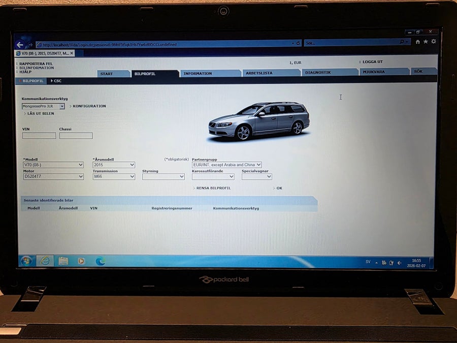Click the refresh icon in the address bar

(x=298, y=43)
